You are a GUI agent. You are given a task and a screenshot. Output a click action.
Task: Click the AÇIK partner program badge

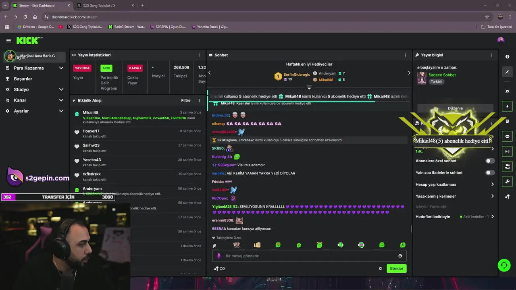[x=106, y=68]
